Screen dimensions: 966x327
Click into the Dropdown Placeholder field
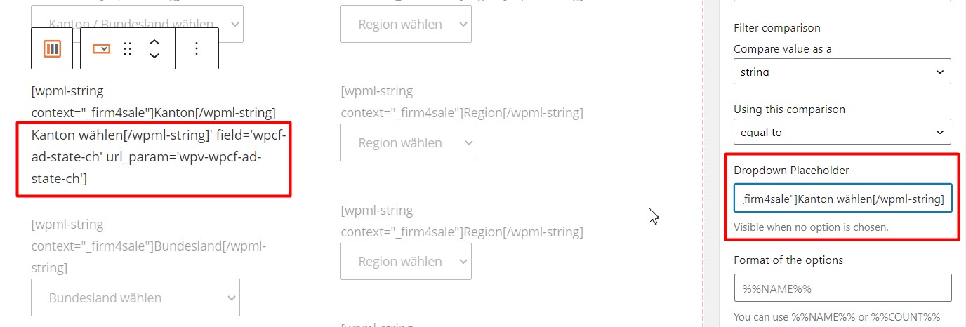[842, 199]
